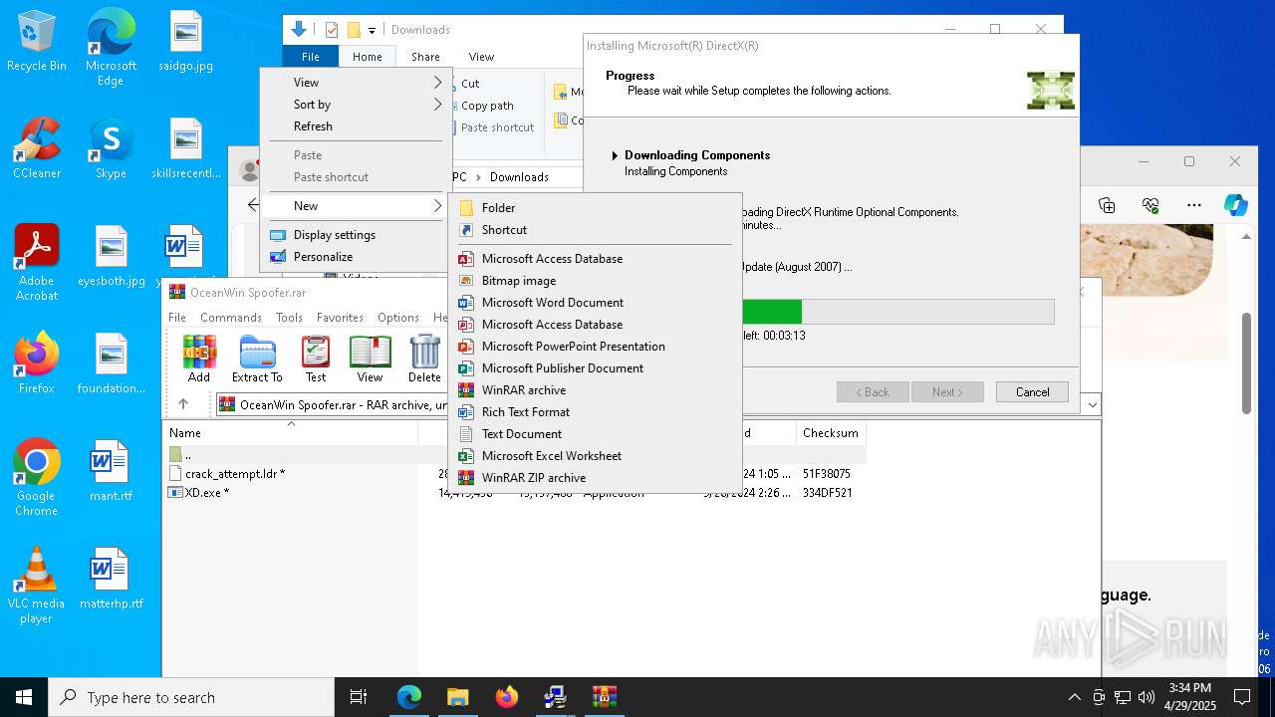This screenshot has height=717, width=1275.
Task: Open the View book icon in WinRAR
Action: 370,358
